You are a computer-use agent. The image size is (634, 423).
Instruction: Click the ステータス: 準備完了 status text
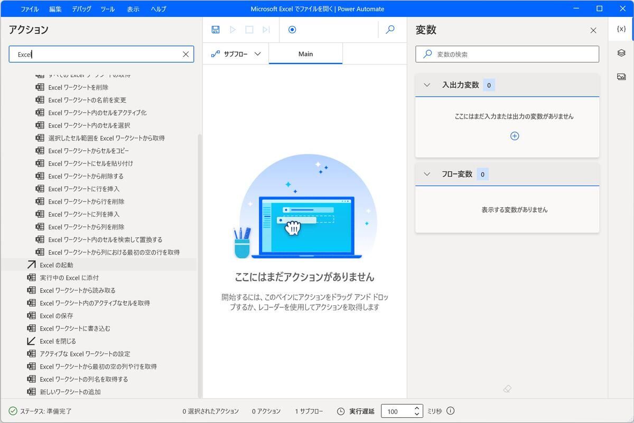click(x=45, y=411)
